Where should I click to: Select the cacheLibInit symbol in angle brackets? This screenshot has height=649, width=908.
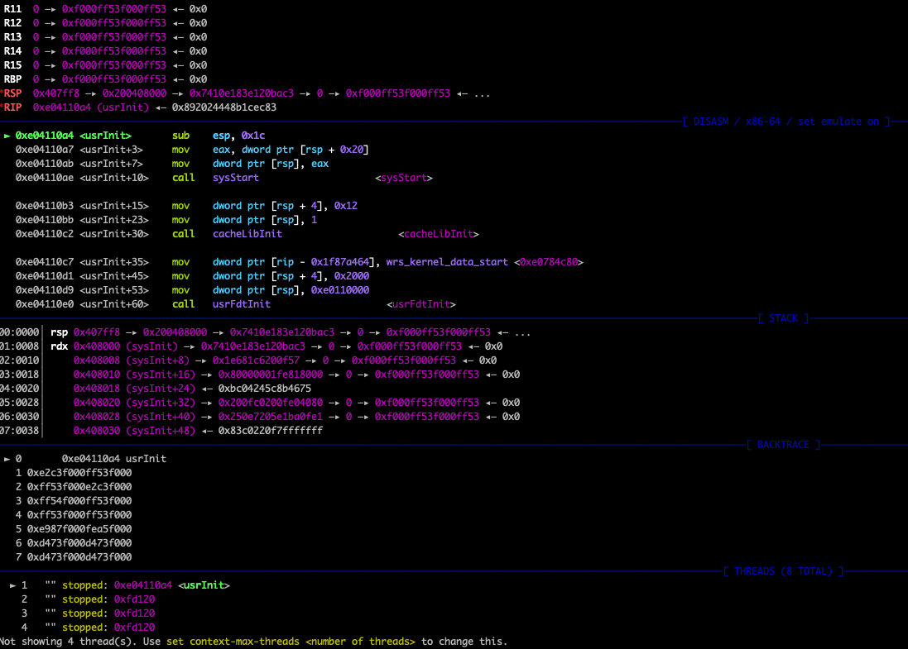point(439,234)
